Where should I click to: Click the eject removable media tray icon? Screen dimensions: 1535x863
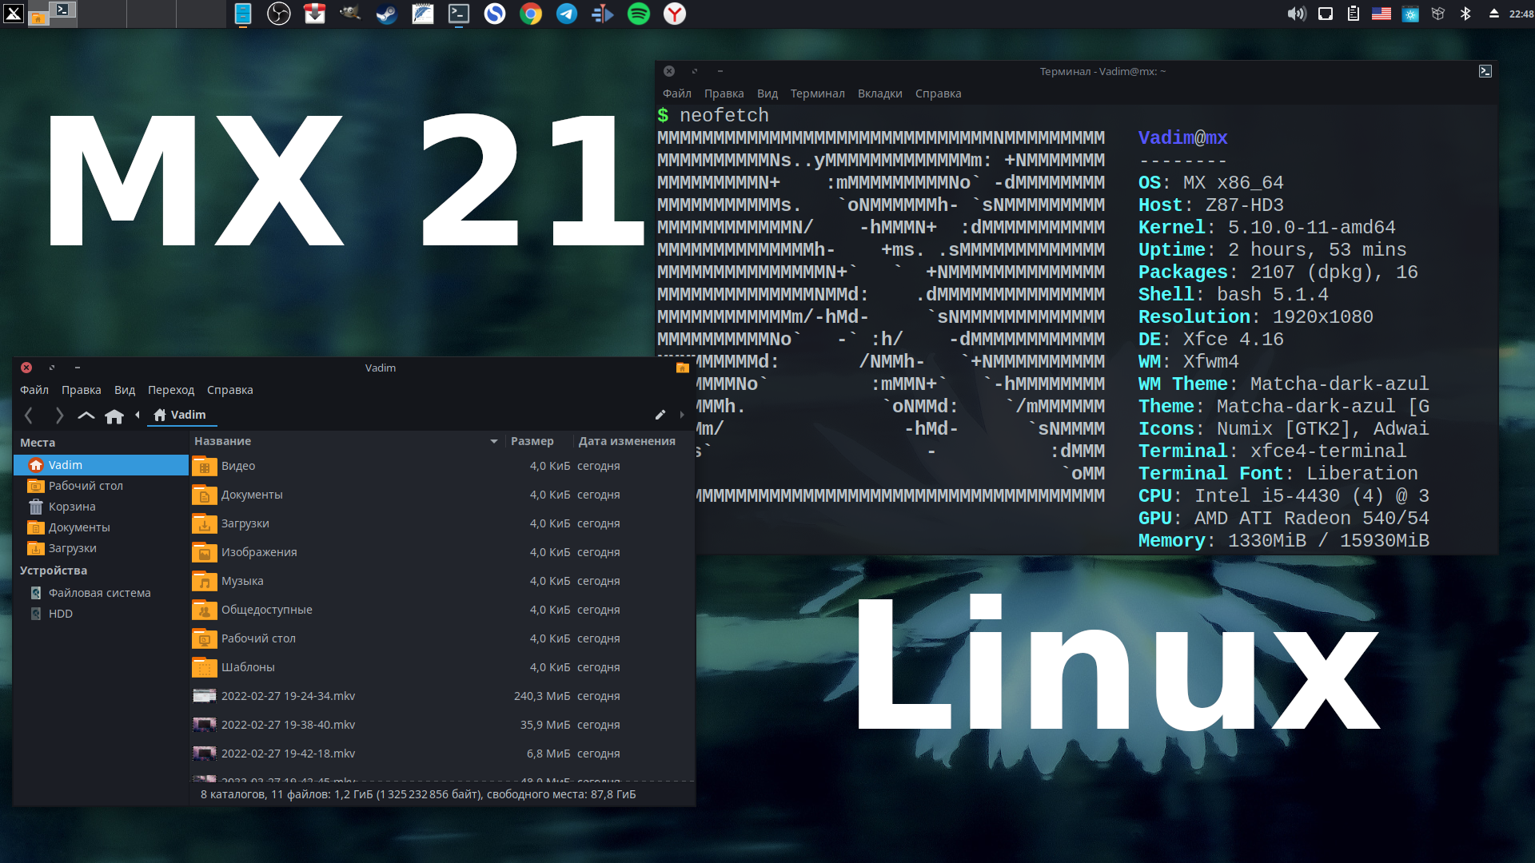pos(1493,14)
